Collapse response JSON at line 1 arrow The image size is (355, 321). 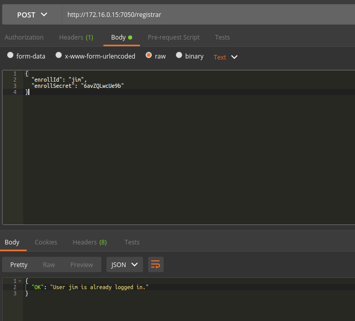click(20, 281)
